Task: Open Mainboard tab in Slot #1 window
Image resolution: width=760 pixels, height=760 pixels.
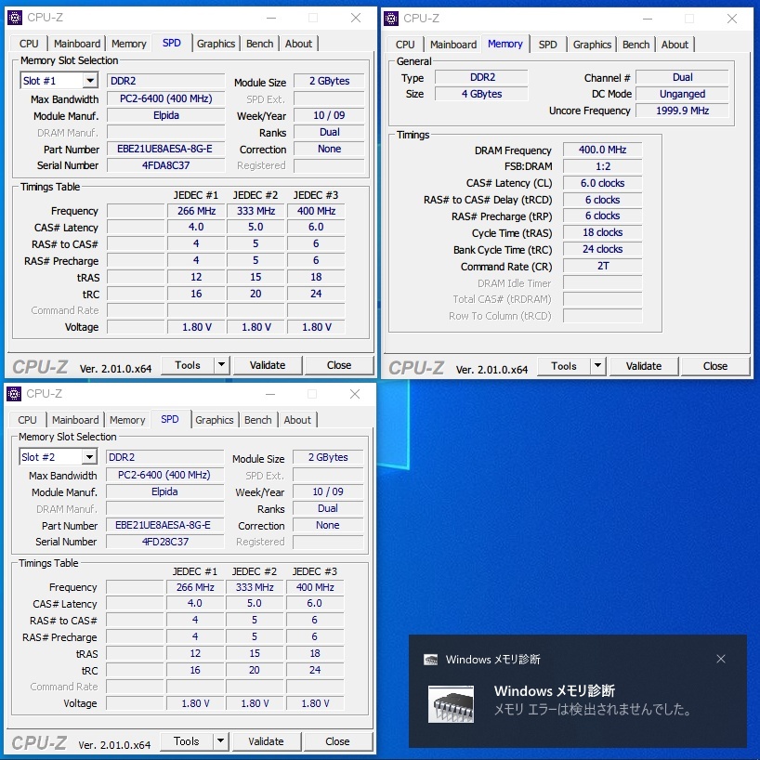Action: (76, 44)
